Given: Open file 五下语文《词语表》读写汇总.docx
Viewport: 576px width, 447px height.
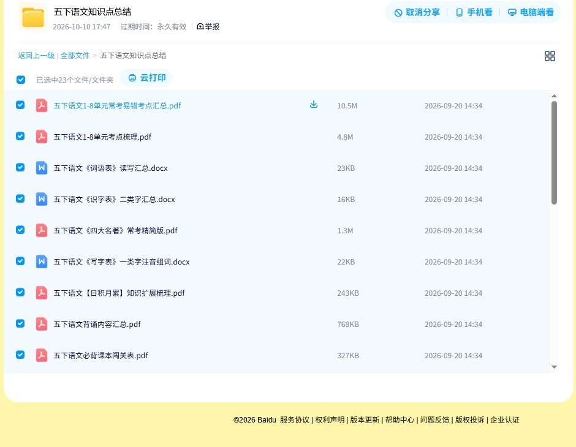Looking at the screenshot, I should pos(110,168).
